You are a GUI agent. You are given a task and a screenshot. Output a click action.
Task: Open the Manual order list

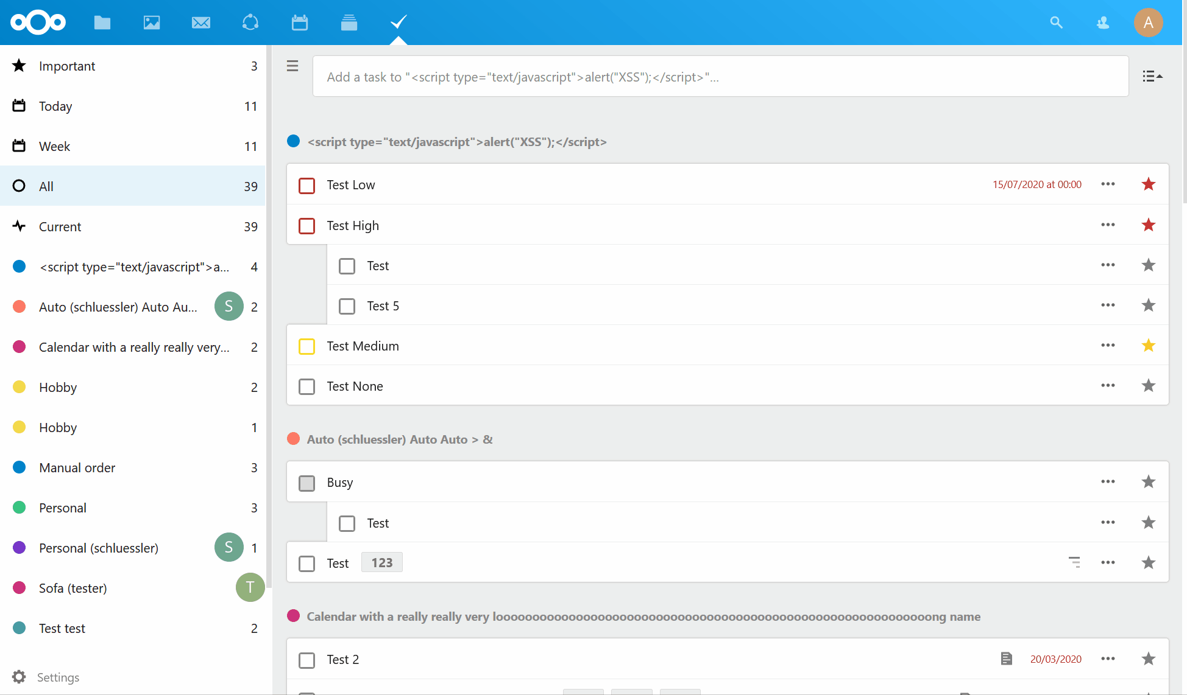coord(77,468)
